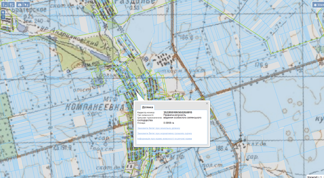Viewport: 324px width, 178px height.
Task: Click the Кадастр.номер label
Action: (x=146, y=113)
